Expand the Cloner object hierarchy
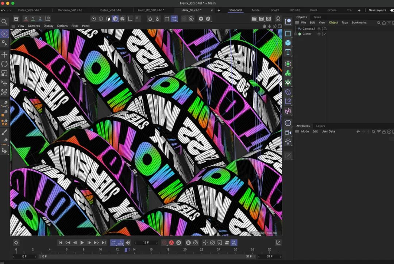394x264 pixels. 296,34
